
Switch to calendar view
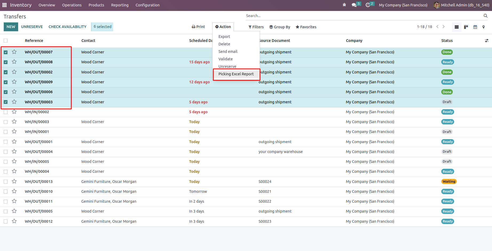[x=475, y=27]
